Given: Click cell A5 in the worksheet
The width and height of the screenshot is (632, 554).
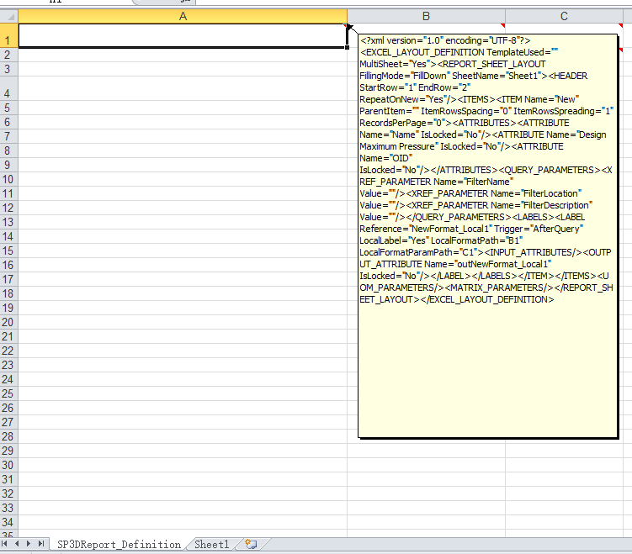Looking at the screenshot, I should point(183,108).
